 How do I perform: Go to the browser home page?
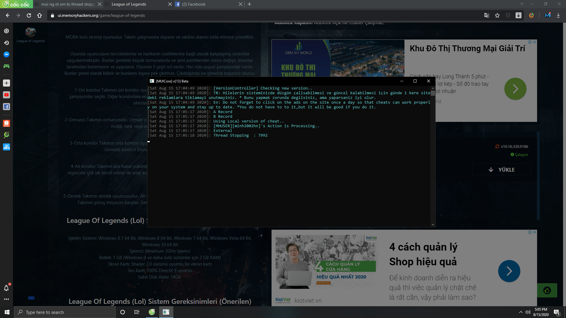(40, 15)
